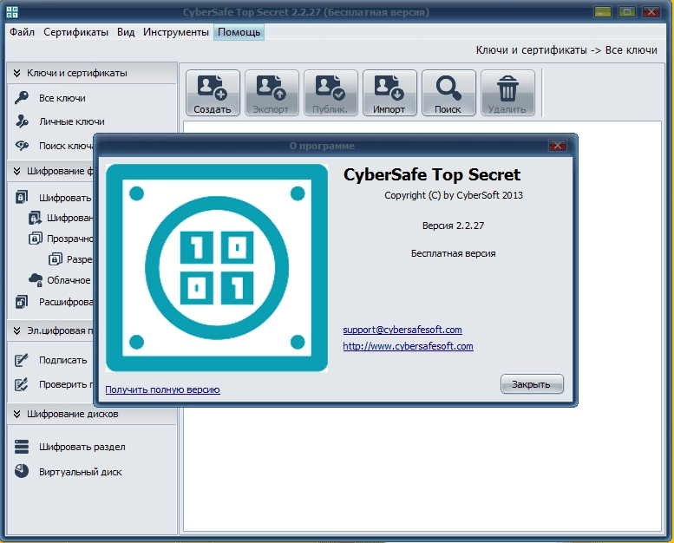Collapse the Ключи и сертификаты section
674x543 pixels.
pos(16,73)
